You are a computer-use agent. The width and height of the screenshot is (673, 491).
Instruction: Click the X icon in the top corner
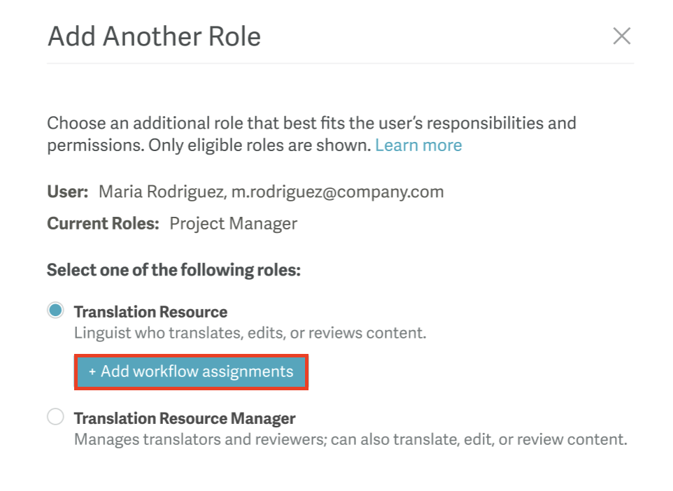(621, 36)
